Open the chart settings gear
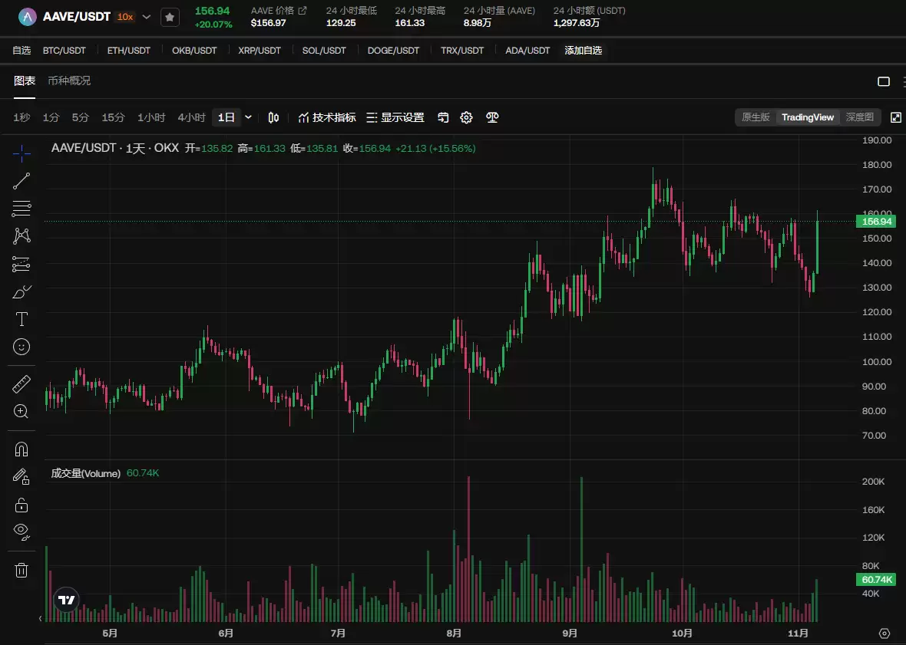Image resolution: width=906 pixels, height=645 pixels. coord(466,117)
